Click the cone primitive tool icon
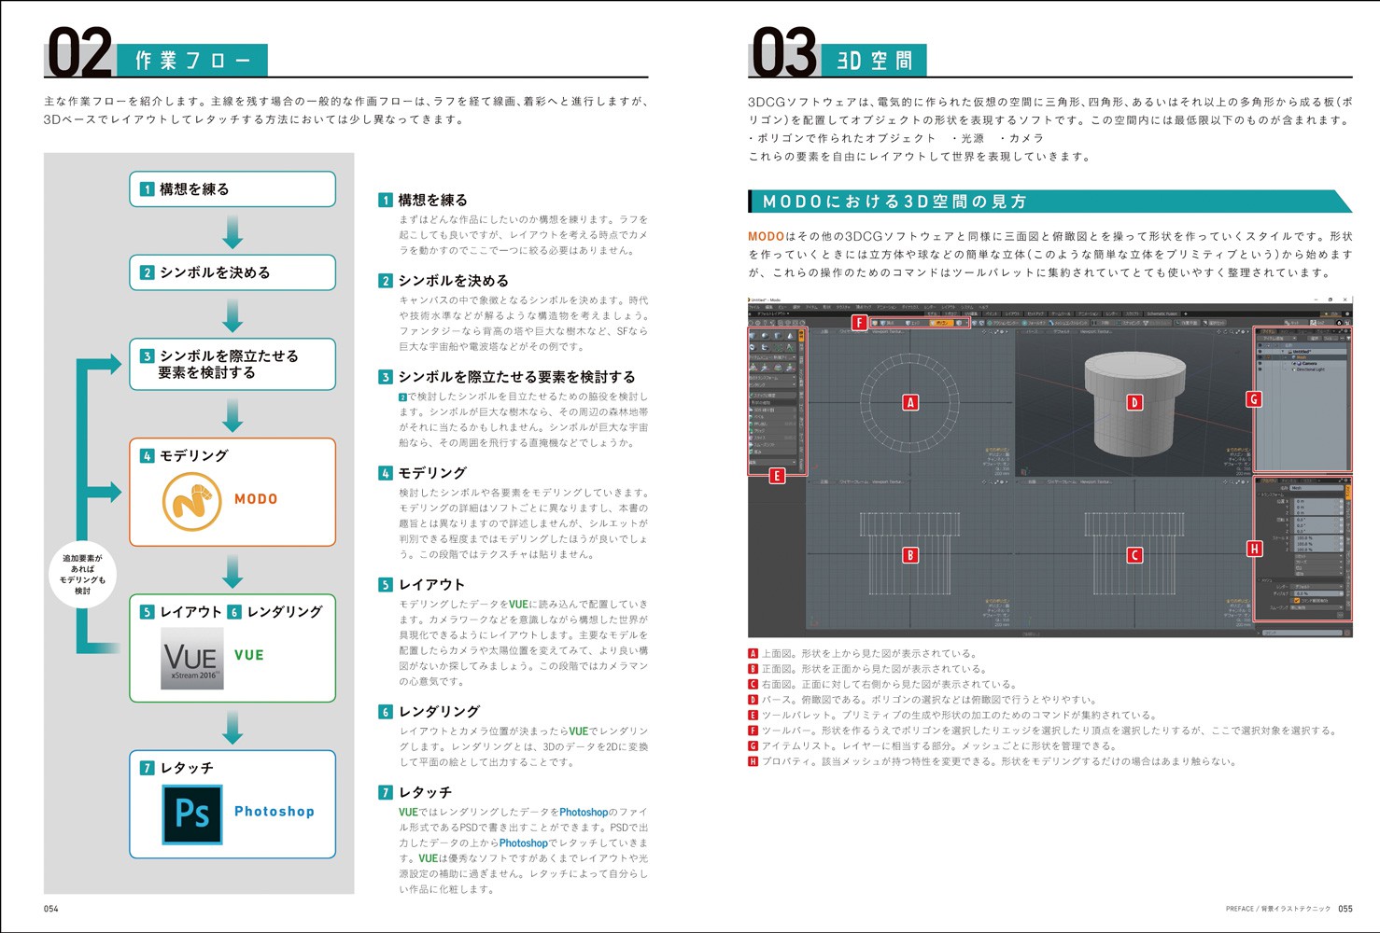 click(790, 336)
